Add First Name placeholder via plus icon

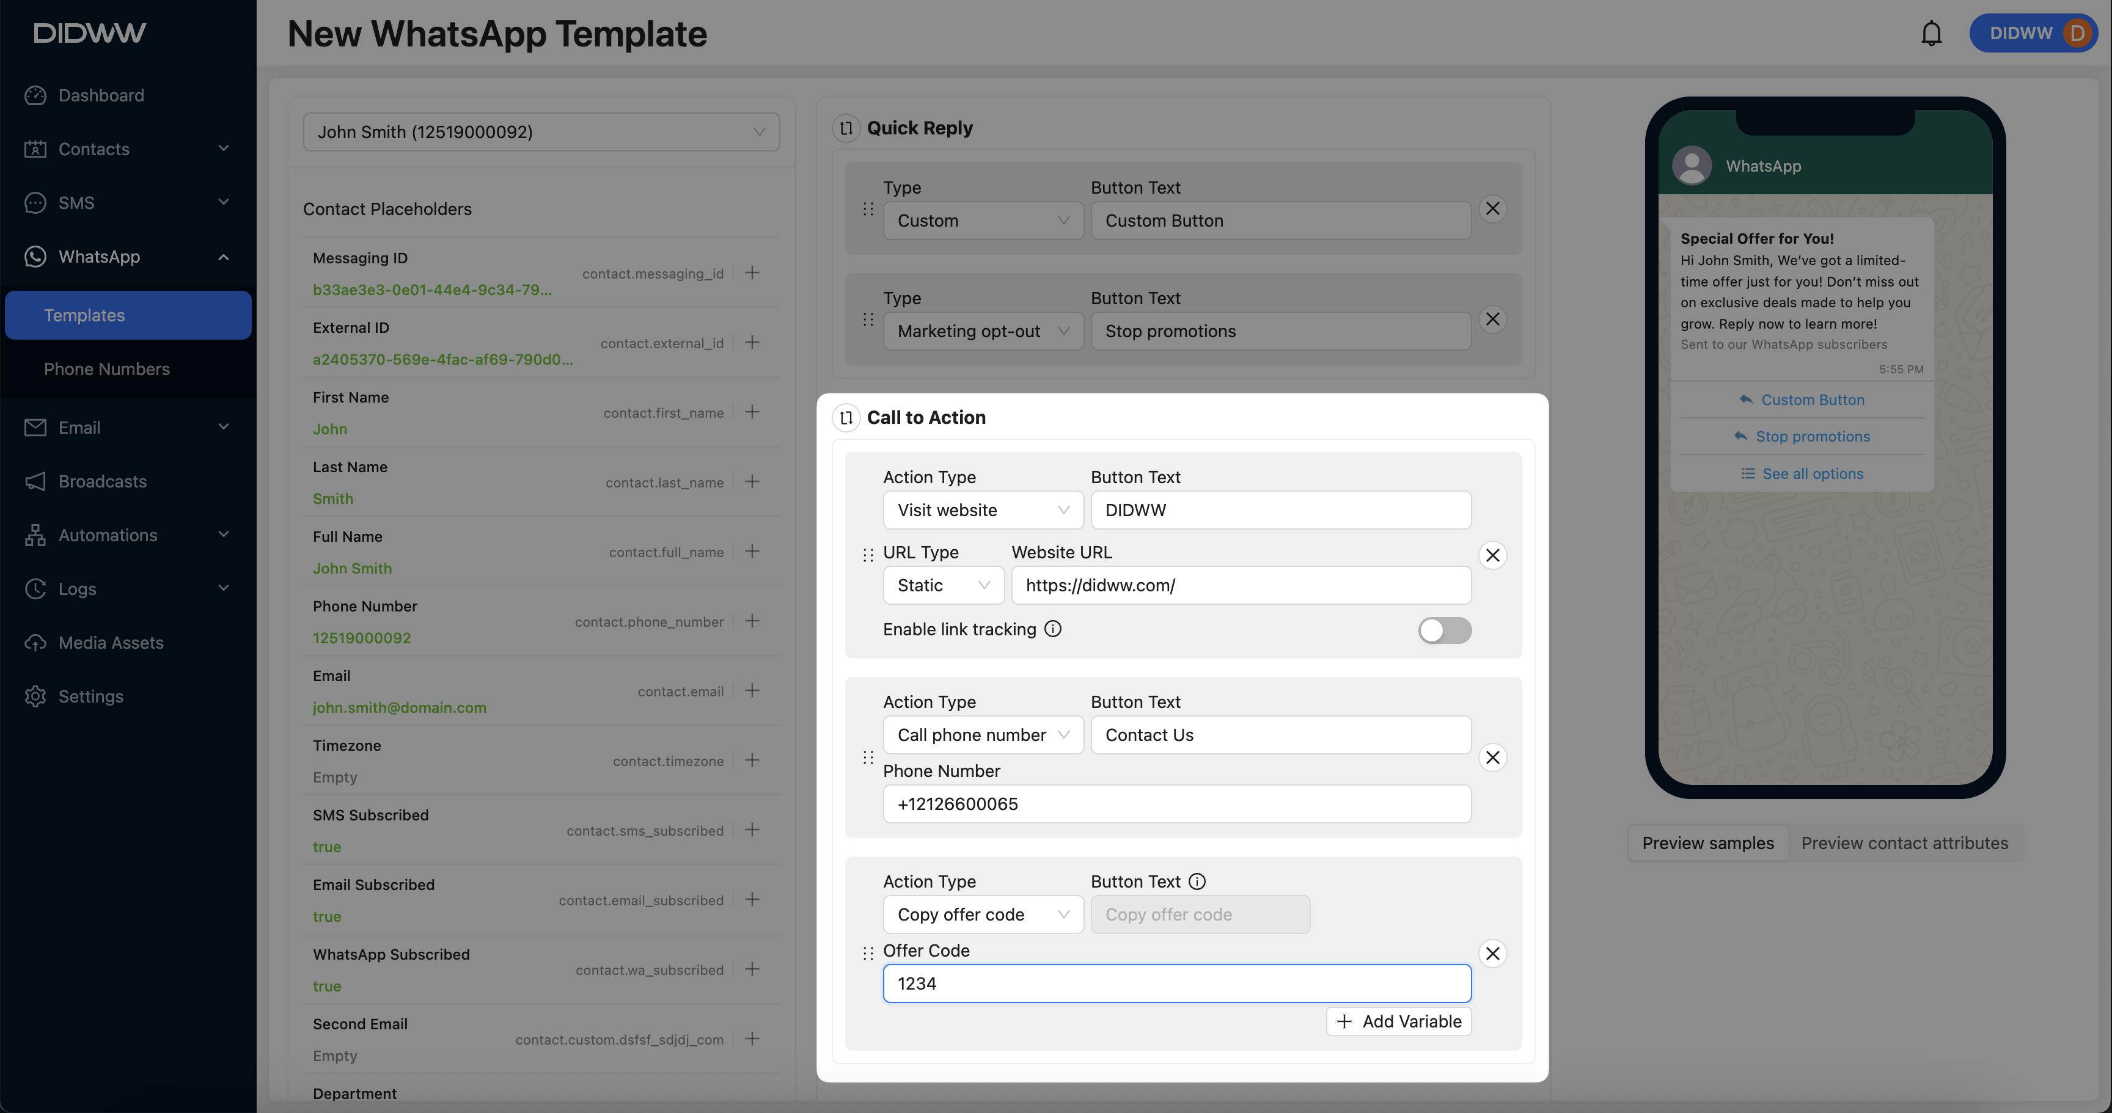click(x=752, y=412)
